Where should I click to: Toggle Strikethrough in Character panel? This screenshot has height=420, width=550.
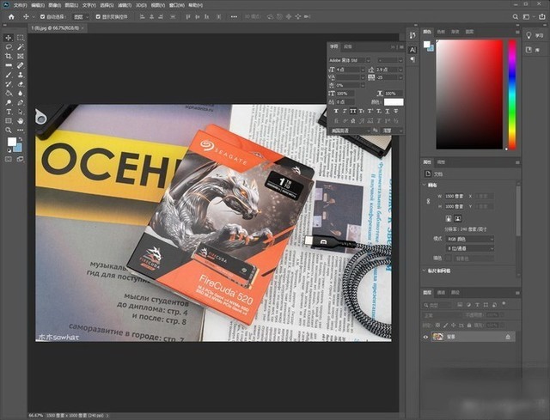[395, 111]
